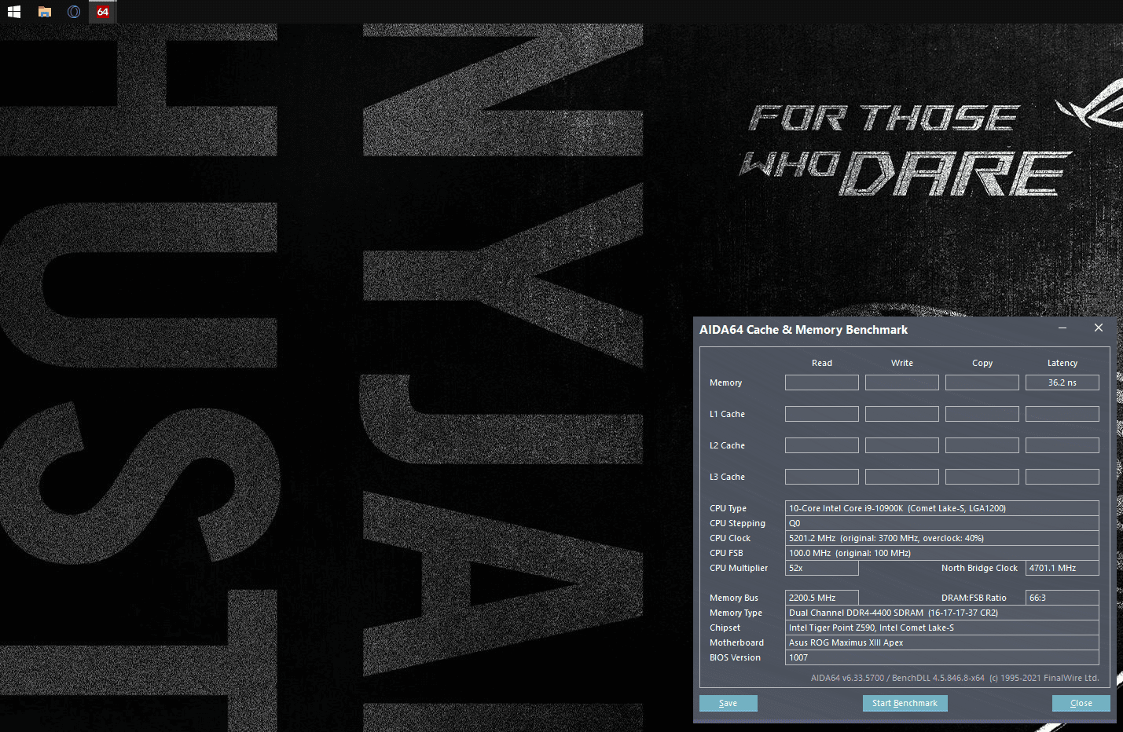The height and width of the screenshot is (732, 1123).
Task: Click the L3 Cache Read field
Action: [822, 477]
